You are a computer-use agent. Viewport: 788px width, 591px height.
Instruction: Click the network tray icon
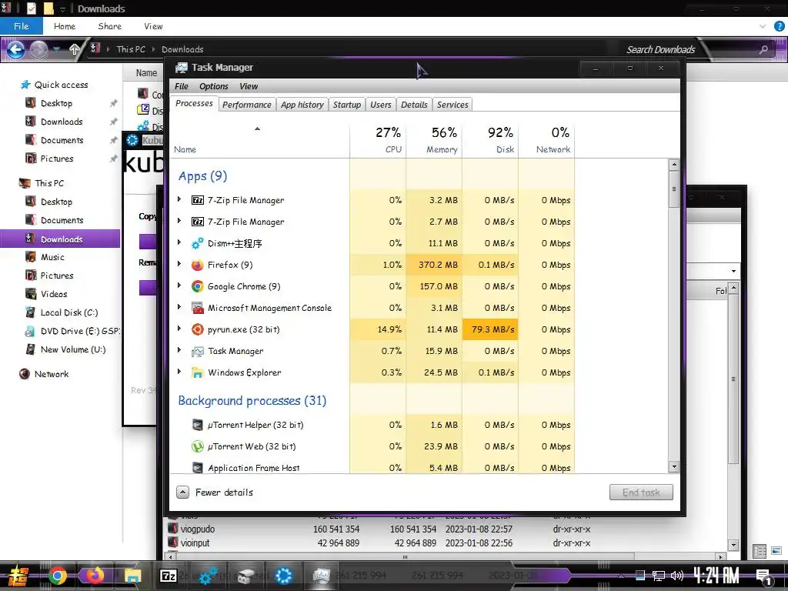point(659,576)
